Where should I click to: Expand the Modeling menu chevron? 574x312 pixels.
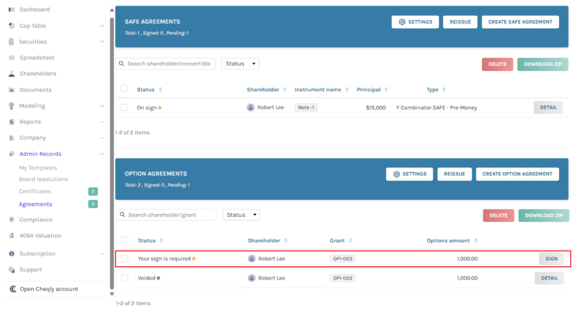tap(102, 106)
